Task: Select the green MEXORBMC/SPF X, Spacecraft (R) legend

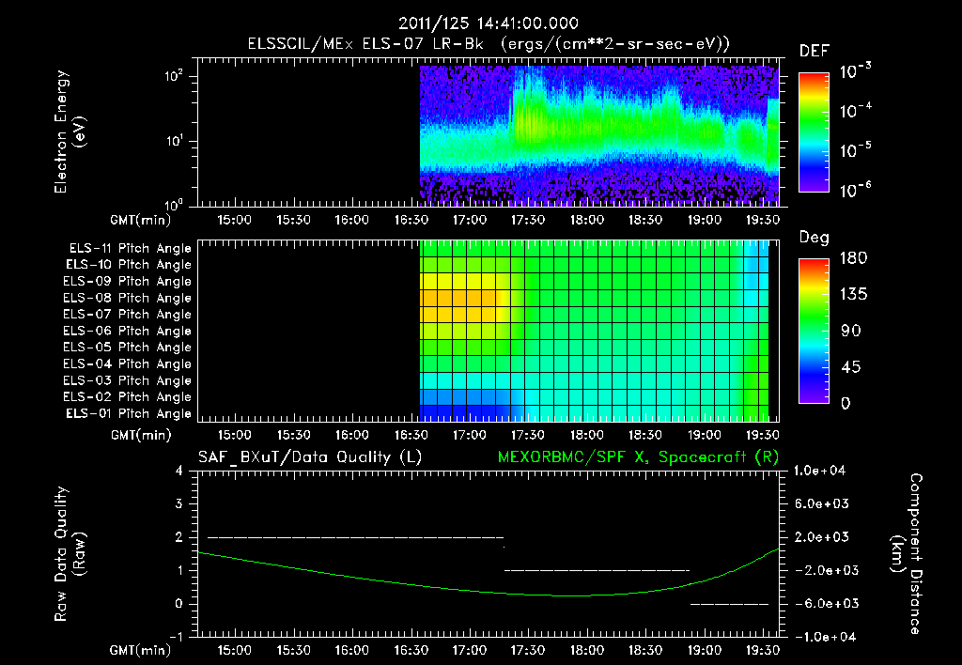Action: [638, 457]
